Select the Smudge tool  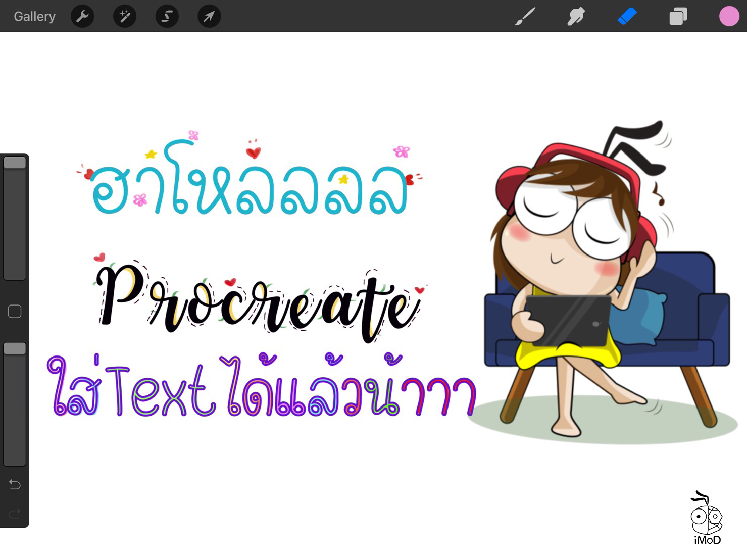click(576, 16)
